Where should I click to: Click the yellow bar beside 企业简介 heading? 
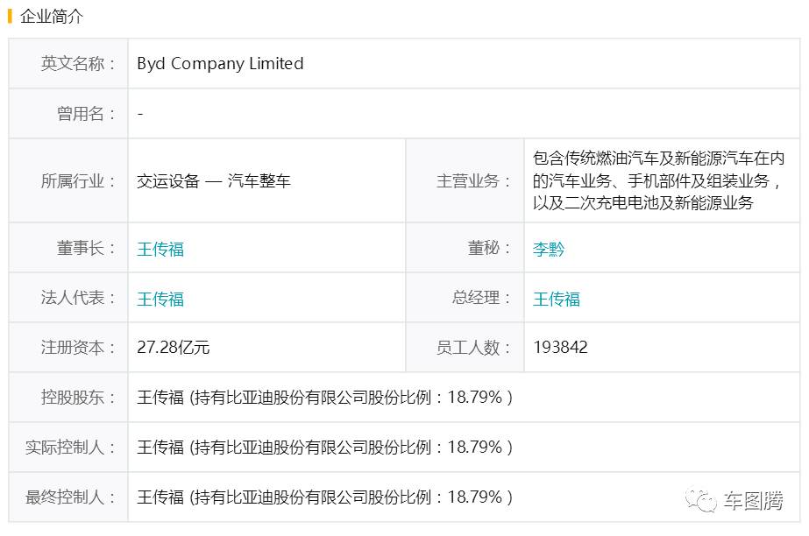click(11, 17)
